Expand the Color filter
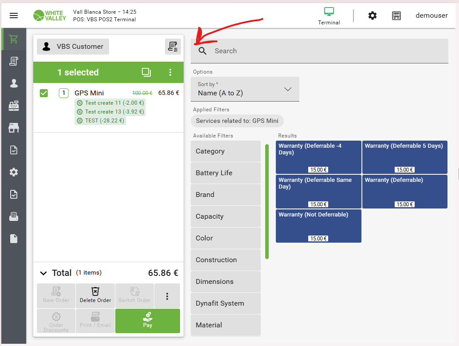The image size is (459, 346). pos(226,238)
